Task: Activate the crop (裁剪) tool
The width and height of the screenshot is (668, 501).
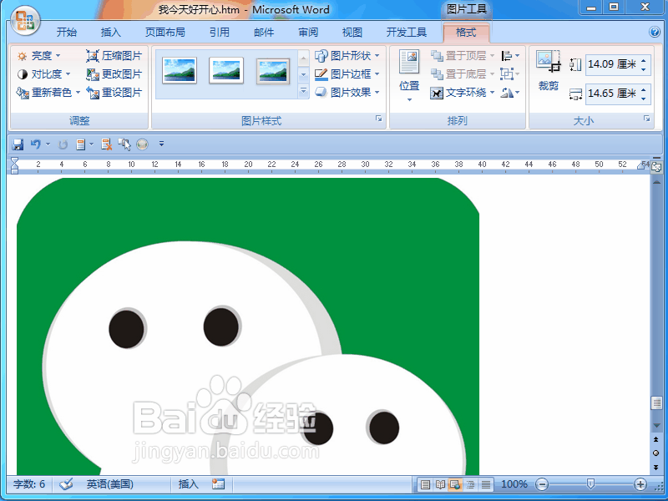Action: pyautogui.click(x=549, y=70)
